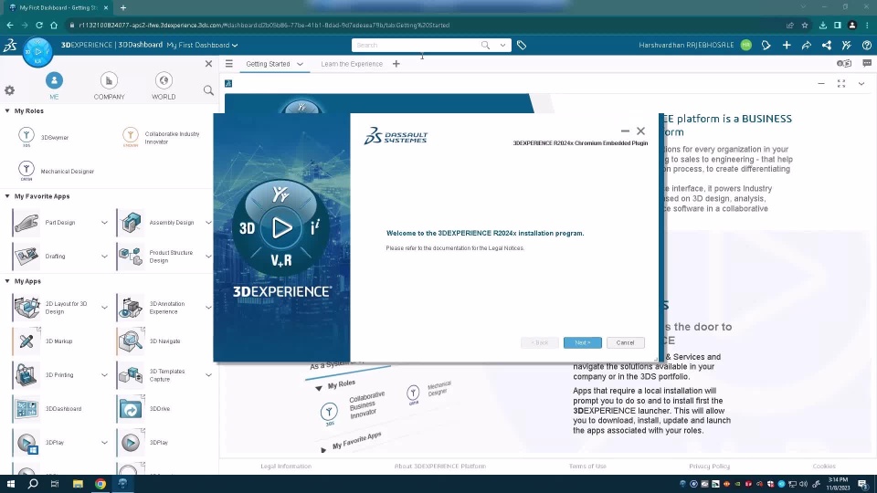
Task: Open the 3DEXPERIENCE compass icon
Action: (x=37, y=51)
